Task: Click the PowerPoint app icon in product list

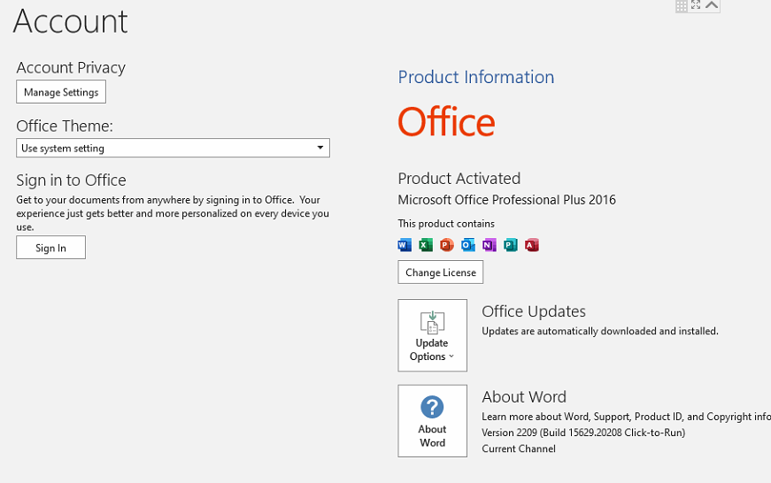Action: [x=447, y=245]
